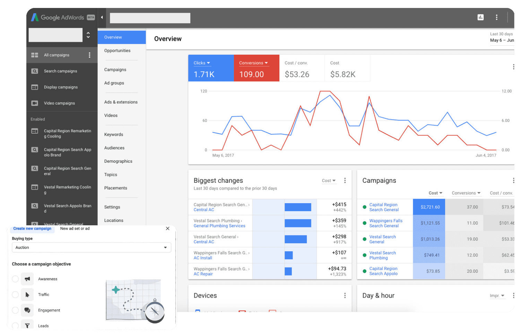The height and width of the screenshot is (334, 520).
Task: Expand the Clicks metric dropdown
Action: point(202,63)
